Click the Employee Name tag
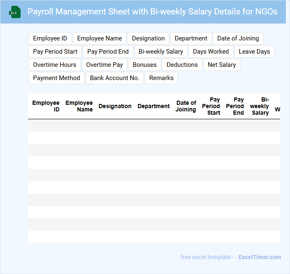The image size is (290, 274). click(100, 38)
